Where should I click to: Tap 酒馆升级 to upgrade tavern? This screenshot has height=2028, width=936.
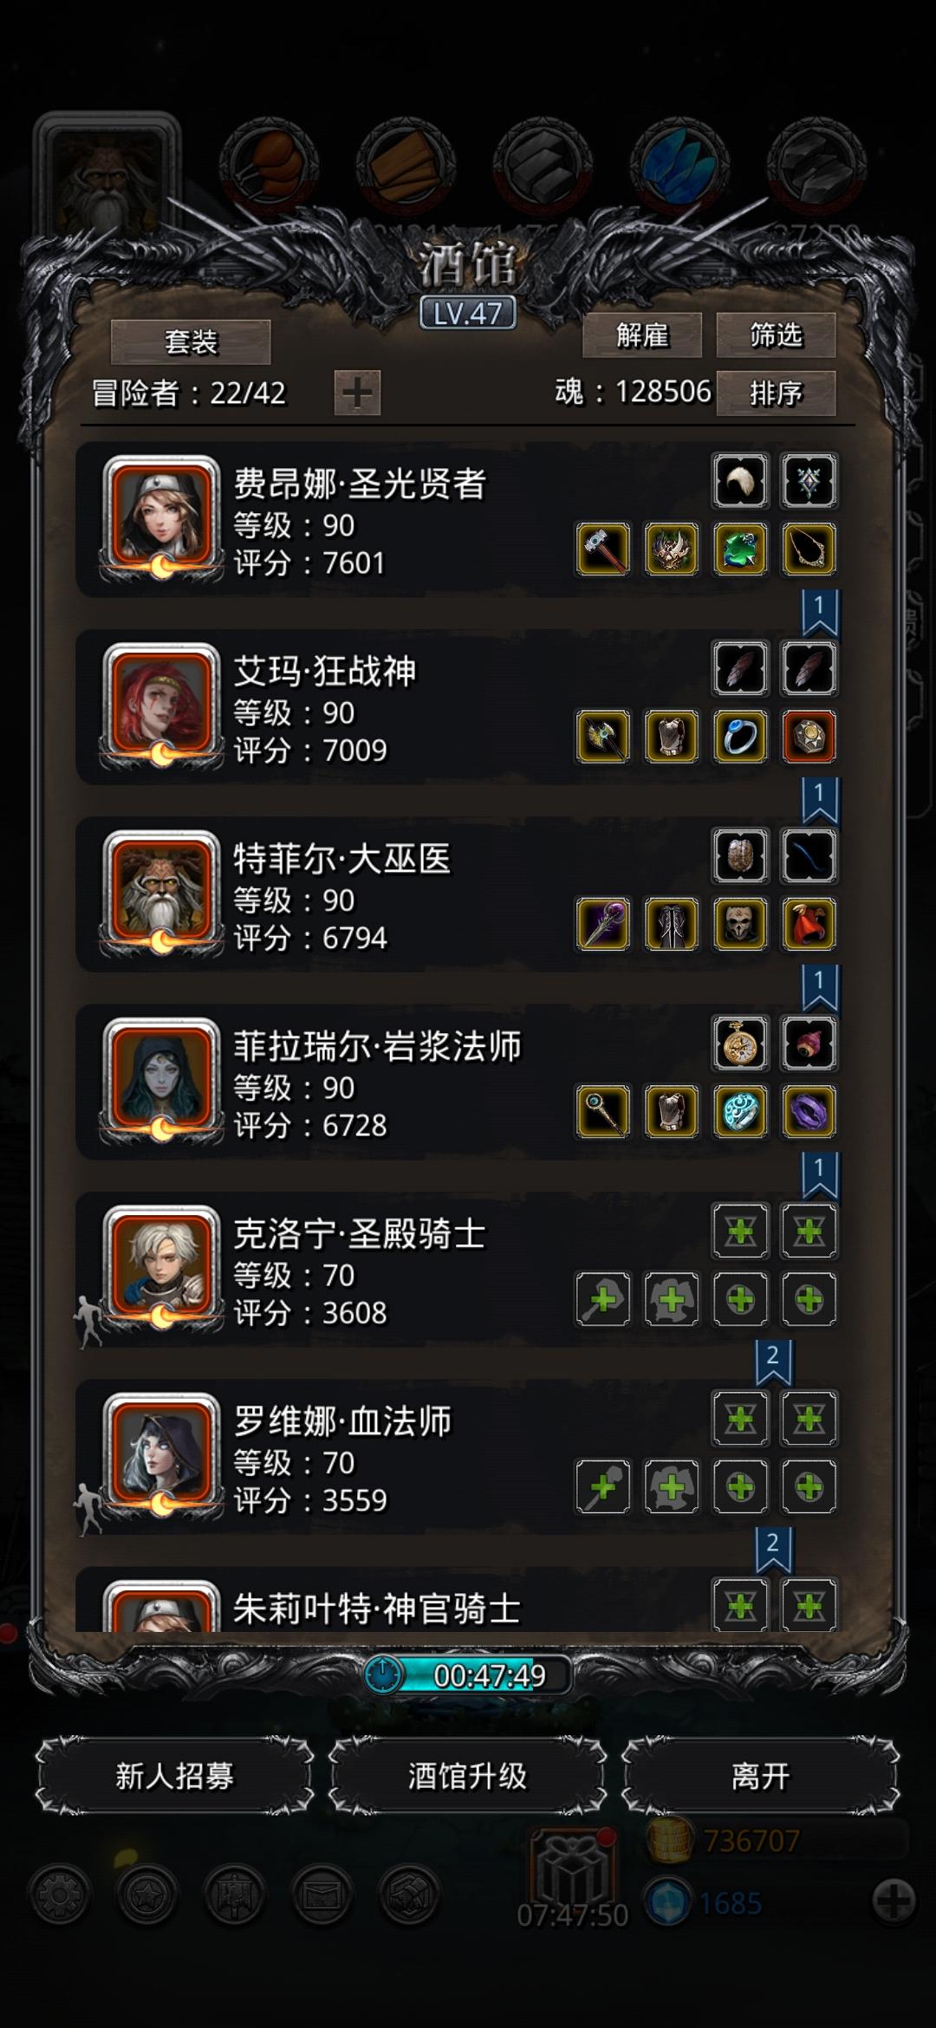point(468,1776)
